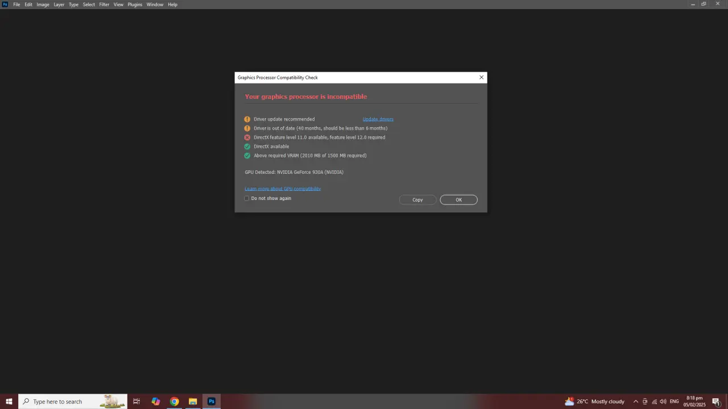Screen dimensions: 728x409
Task: Open File Explorer from the taskbar
Action: click(193, 402)
